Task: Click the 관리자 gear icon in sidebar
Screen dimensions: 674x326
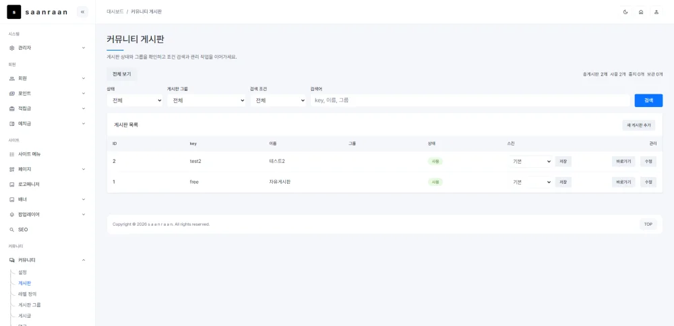Action: click(12, 48)
